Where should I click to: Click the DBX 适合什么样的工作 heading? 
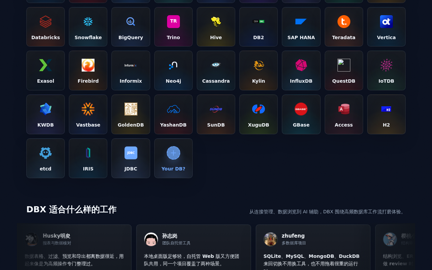(72, 210)
